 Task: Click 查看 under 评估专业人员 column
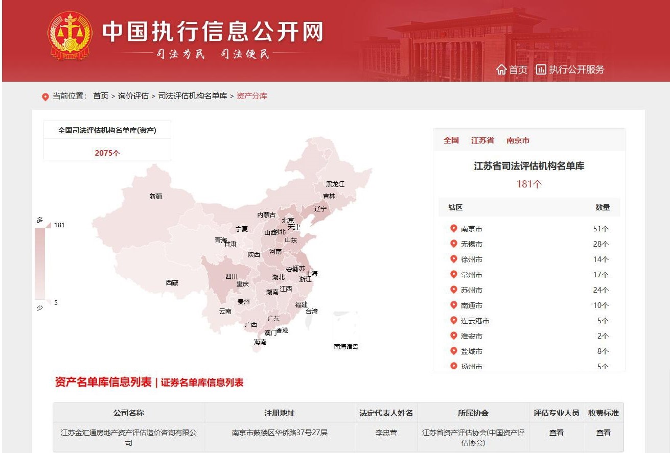(x=556, y=433)
